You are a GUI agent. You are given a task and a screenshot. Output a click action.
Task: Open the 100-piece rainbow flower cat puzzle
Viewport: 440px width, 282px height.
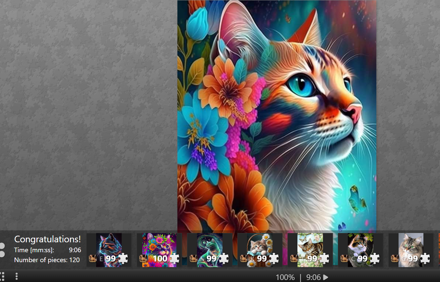click(x=159, y=250)
